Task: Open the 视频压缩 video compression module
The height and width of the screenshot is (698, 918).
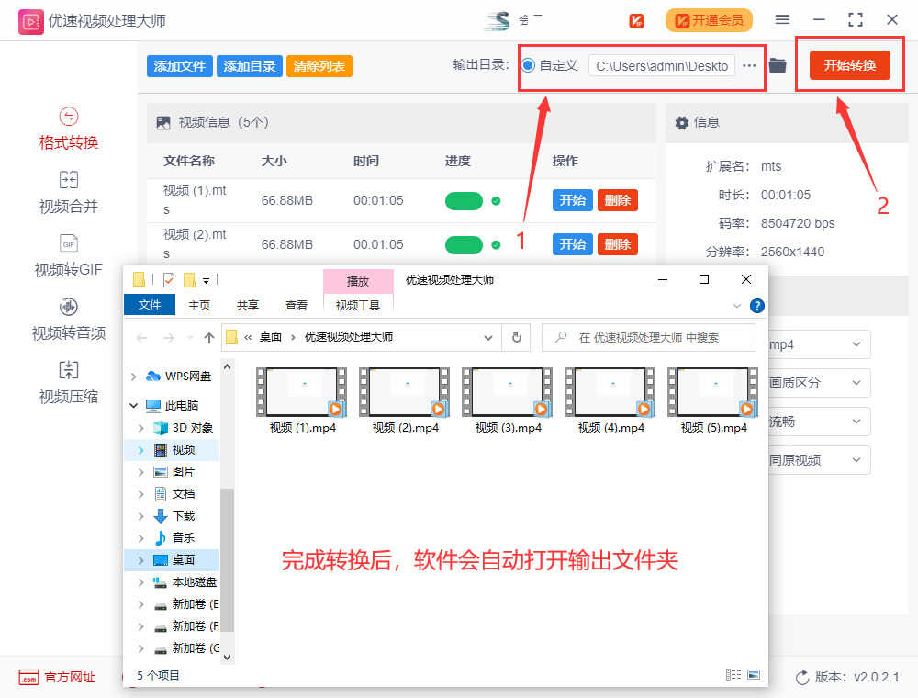Action: pyautogui.click(x=69, y=383)
